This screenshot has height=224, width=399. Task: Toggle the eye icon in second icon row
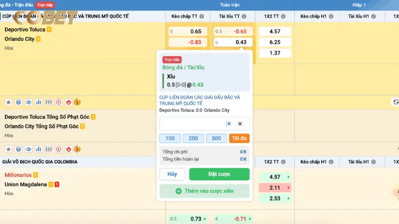(28, 149)
